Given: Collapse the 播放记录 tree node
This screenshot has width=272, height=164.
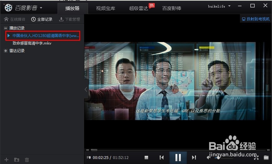Looking at the screenshot, I should tap(6, 28).
